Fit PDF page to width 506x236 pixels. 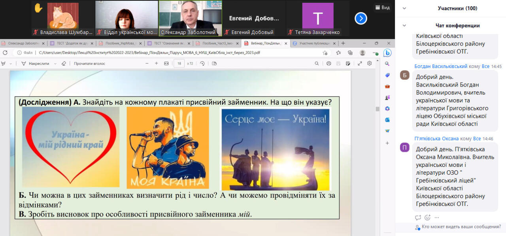point(166,63)
